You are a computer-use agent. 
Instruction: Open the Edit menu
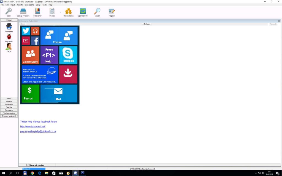[7, 5]
